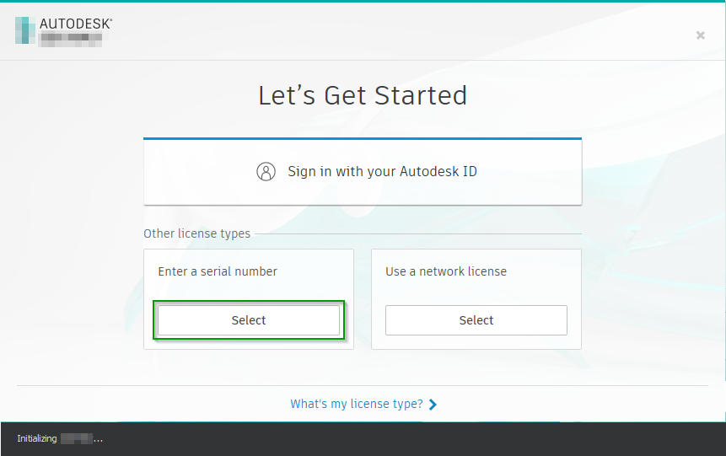Click the Let's Get Started heading
The image size is (726, 456).
[363, 95]
